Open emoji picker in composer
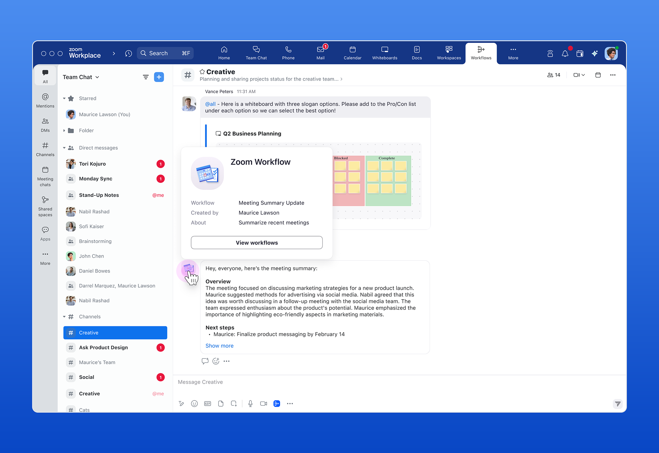 tap(194, 404)
